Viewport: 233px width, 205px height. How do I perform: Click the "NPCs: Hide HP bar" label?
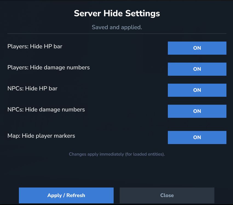point(32,89)
